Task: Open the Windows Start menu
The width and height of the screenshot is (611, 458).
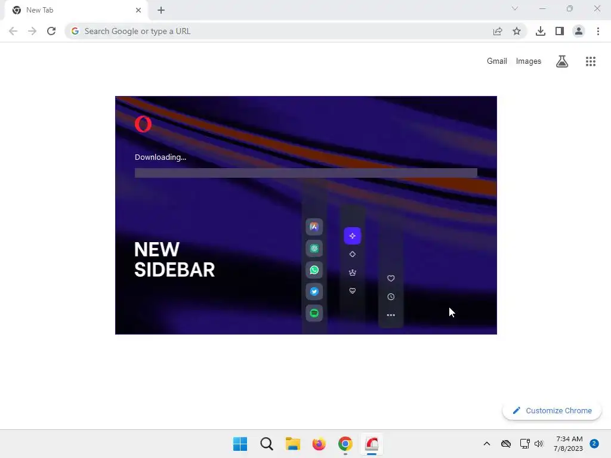Action: click(x=240, y=444)
